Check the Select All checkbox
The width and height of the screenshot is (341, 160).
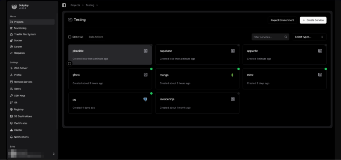[x=70, y=37]
